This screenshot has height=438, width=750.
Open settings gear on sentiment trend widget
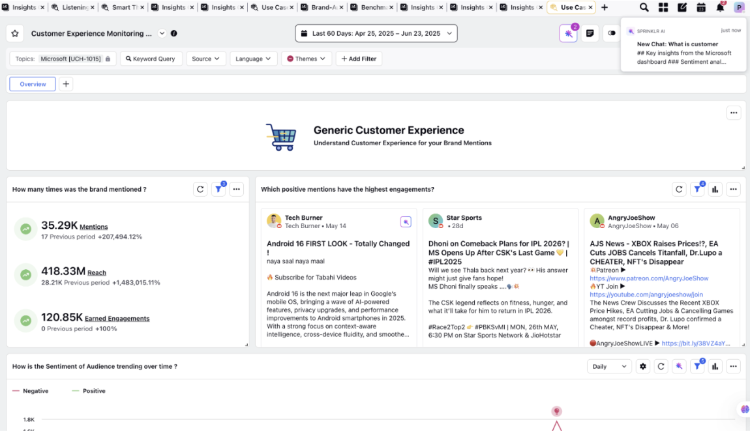(643, 366)
